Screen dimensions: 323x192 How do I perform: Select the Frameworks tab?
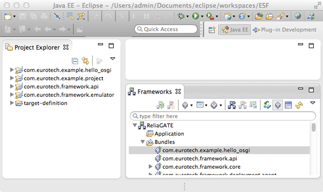pos(154,91)
